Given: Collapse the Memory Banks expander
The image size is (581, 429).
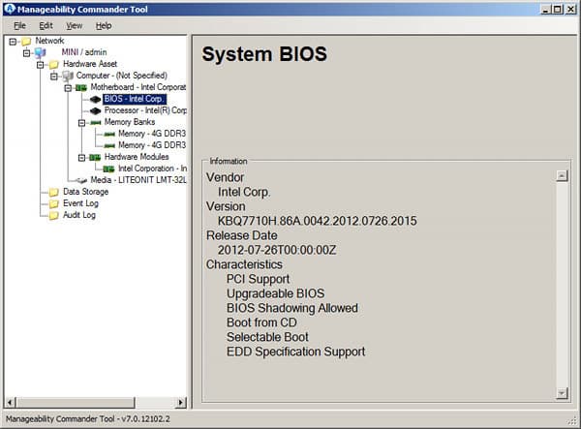Looking at the screenshot, I should (x=82, y=123).
